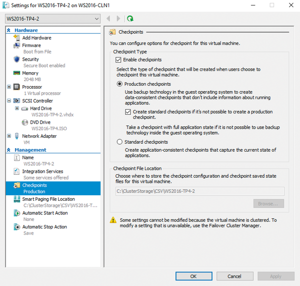
Task: Open the Security settings
Action: point(30,59)
